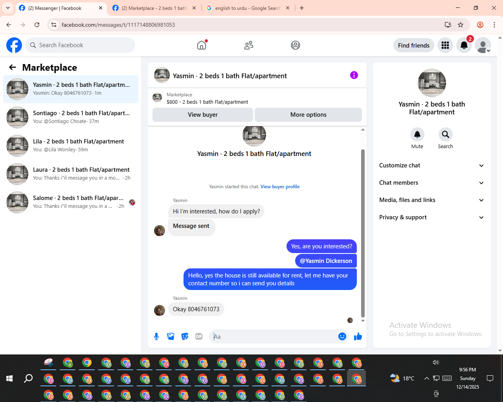The height and width of the screenshot is (402, 503).
Task: Click the chat message scrollbar
Action: (x=363, y=233)
